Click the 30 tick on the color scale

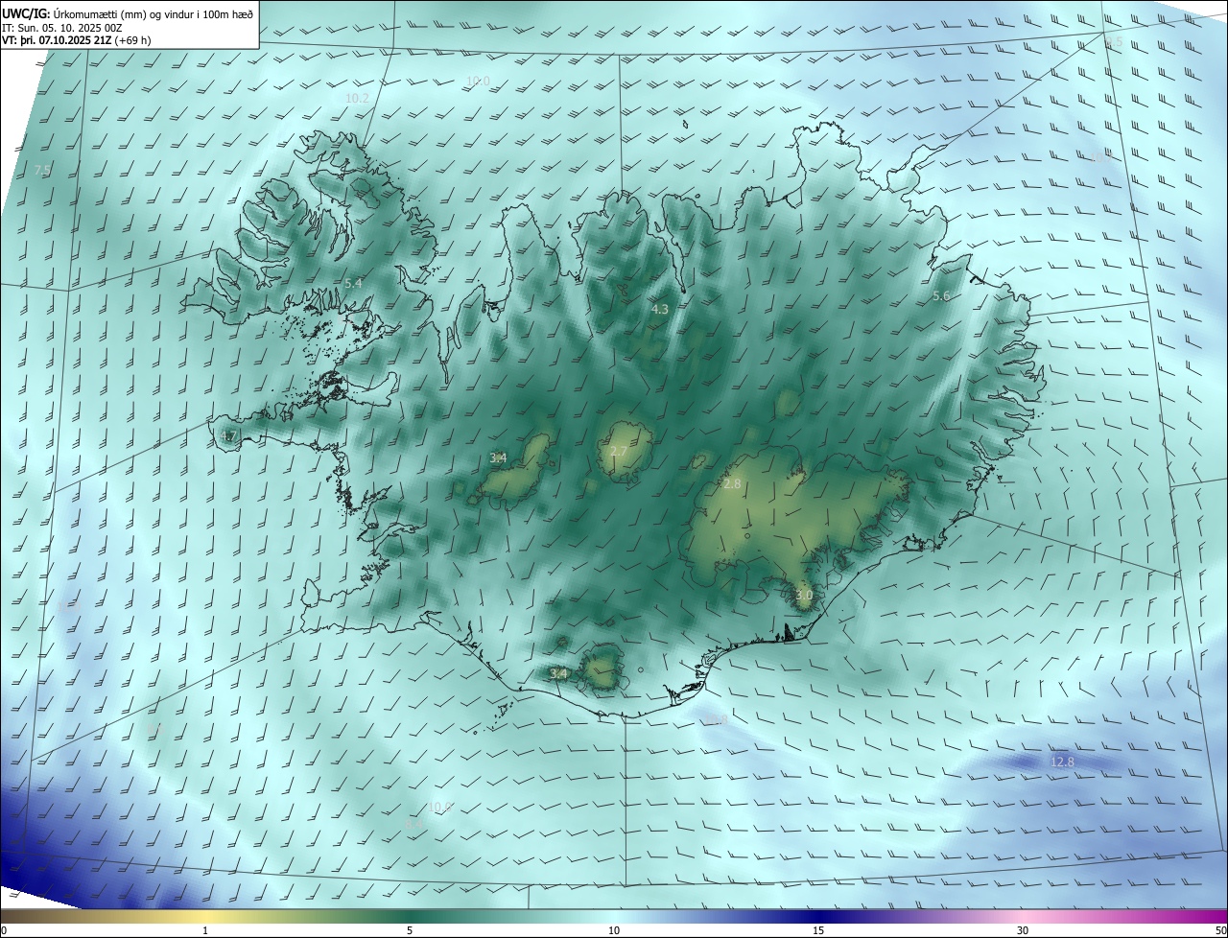click(1023, 930)
